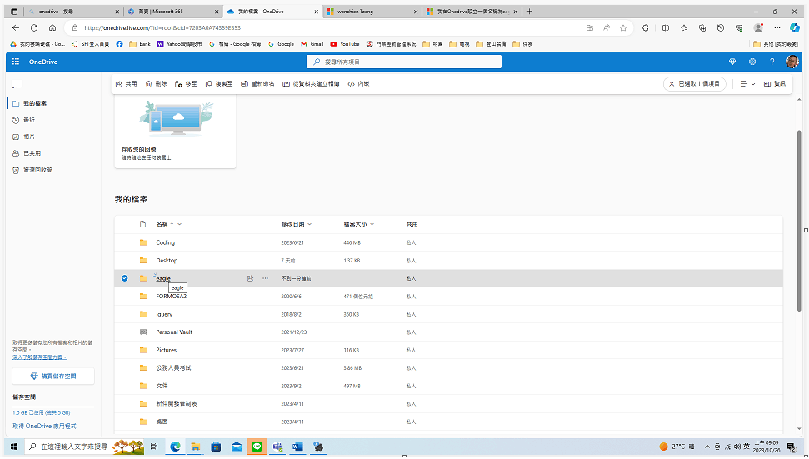
Task: Deselect the eagle folder checkmark circle
Action: click(x=124, y=278)
